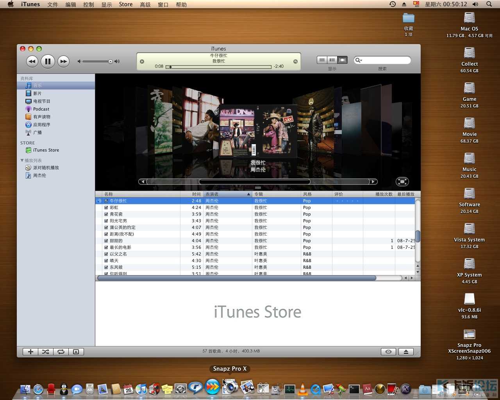500x400 pixels.
Task: Uncheck the 彩虹 song checkbox
Action: pyautogui.click(x=106, y=207)
